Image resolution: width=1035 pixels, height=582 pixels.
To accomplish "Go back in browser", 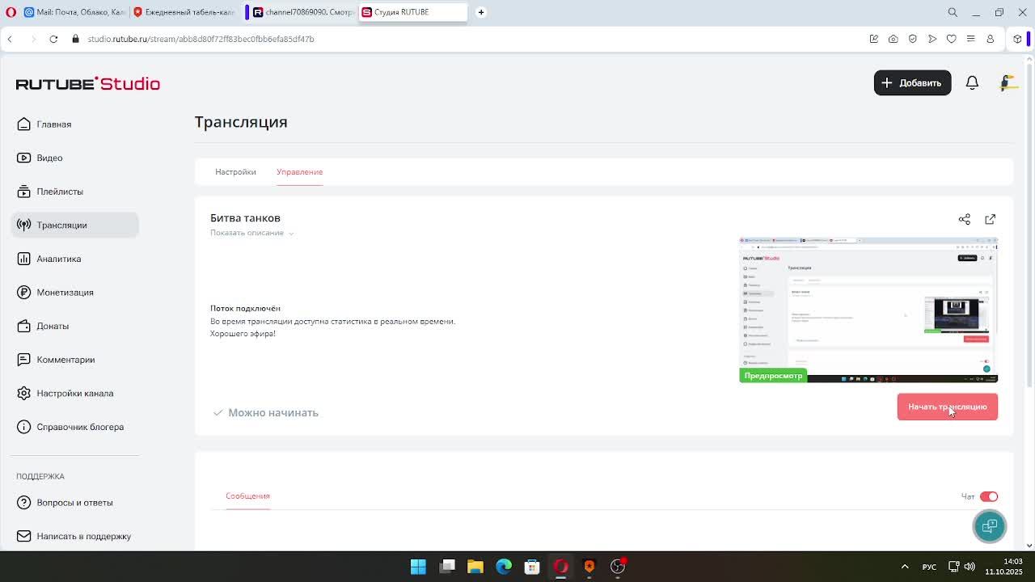I will click(x=10, y=39).
